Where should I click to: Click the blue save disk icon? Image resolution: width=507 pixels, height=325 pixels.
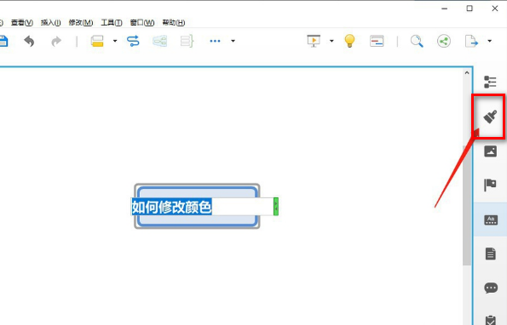(3, 42)
